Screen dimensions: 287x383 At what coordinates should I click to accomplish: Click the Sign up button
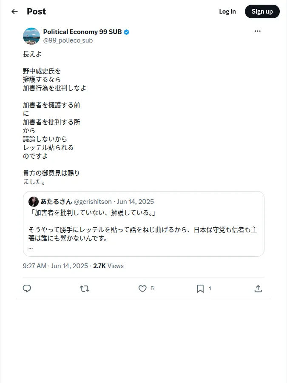point(262,11)
